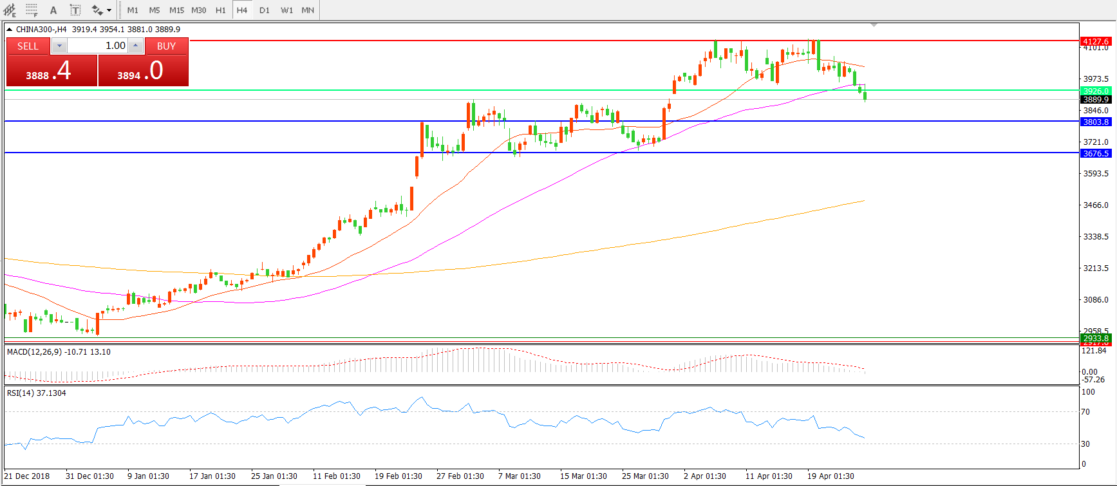Viewport: 1117px width, 486px height.
Task: Toggle the H4 timeframe button
Action: tap(241, 10)
